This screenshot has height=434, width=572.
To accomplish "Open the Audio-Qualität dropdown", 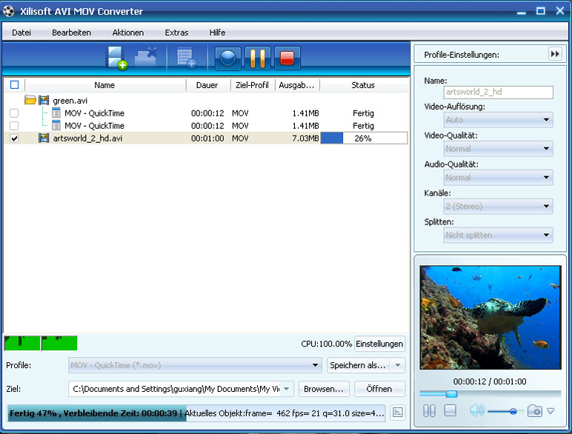I will 498,178.
